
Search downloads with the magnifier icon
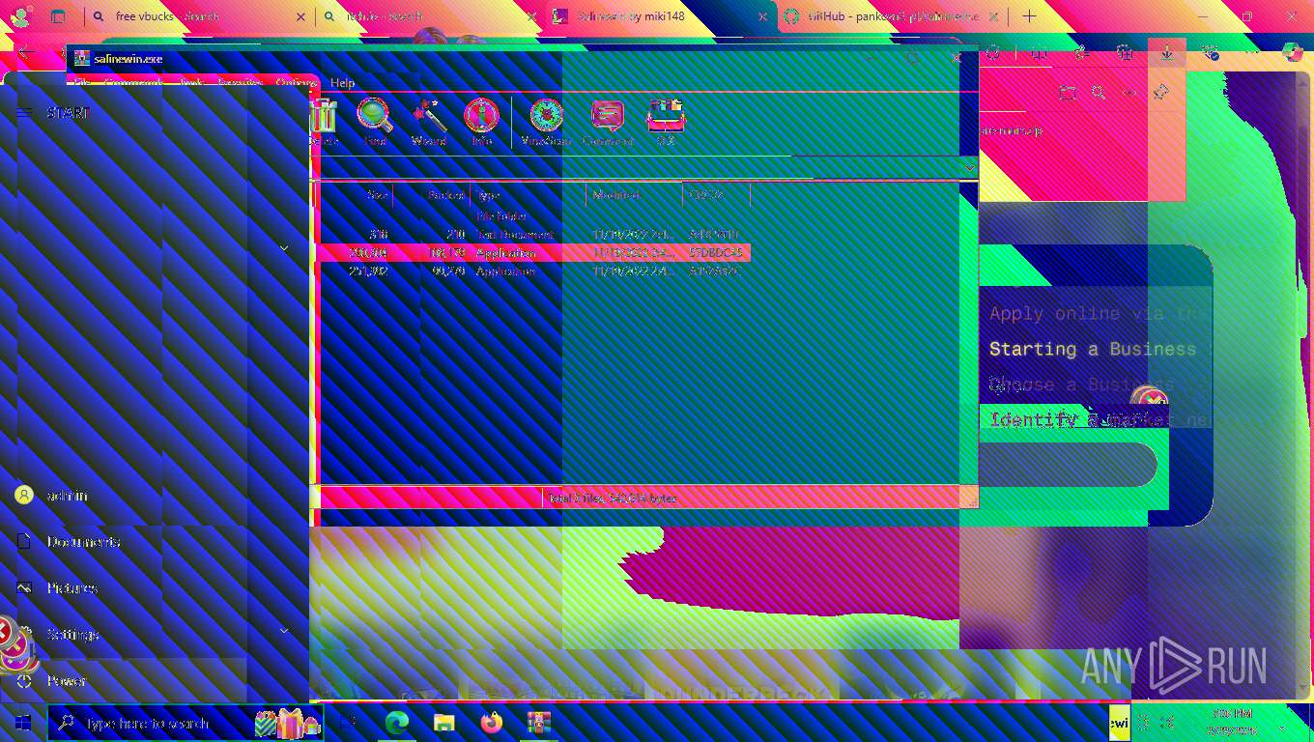point(1099,93)
